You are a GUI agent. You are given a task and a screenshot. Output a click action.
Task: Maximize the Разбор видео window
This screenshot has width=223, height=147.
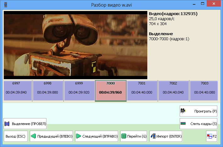(203, 4)
